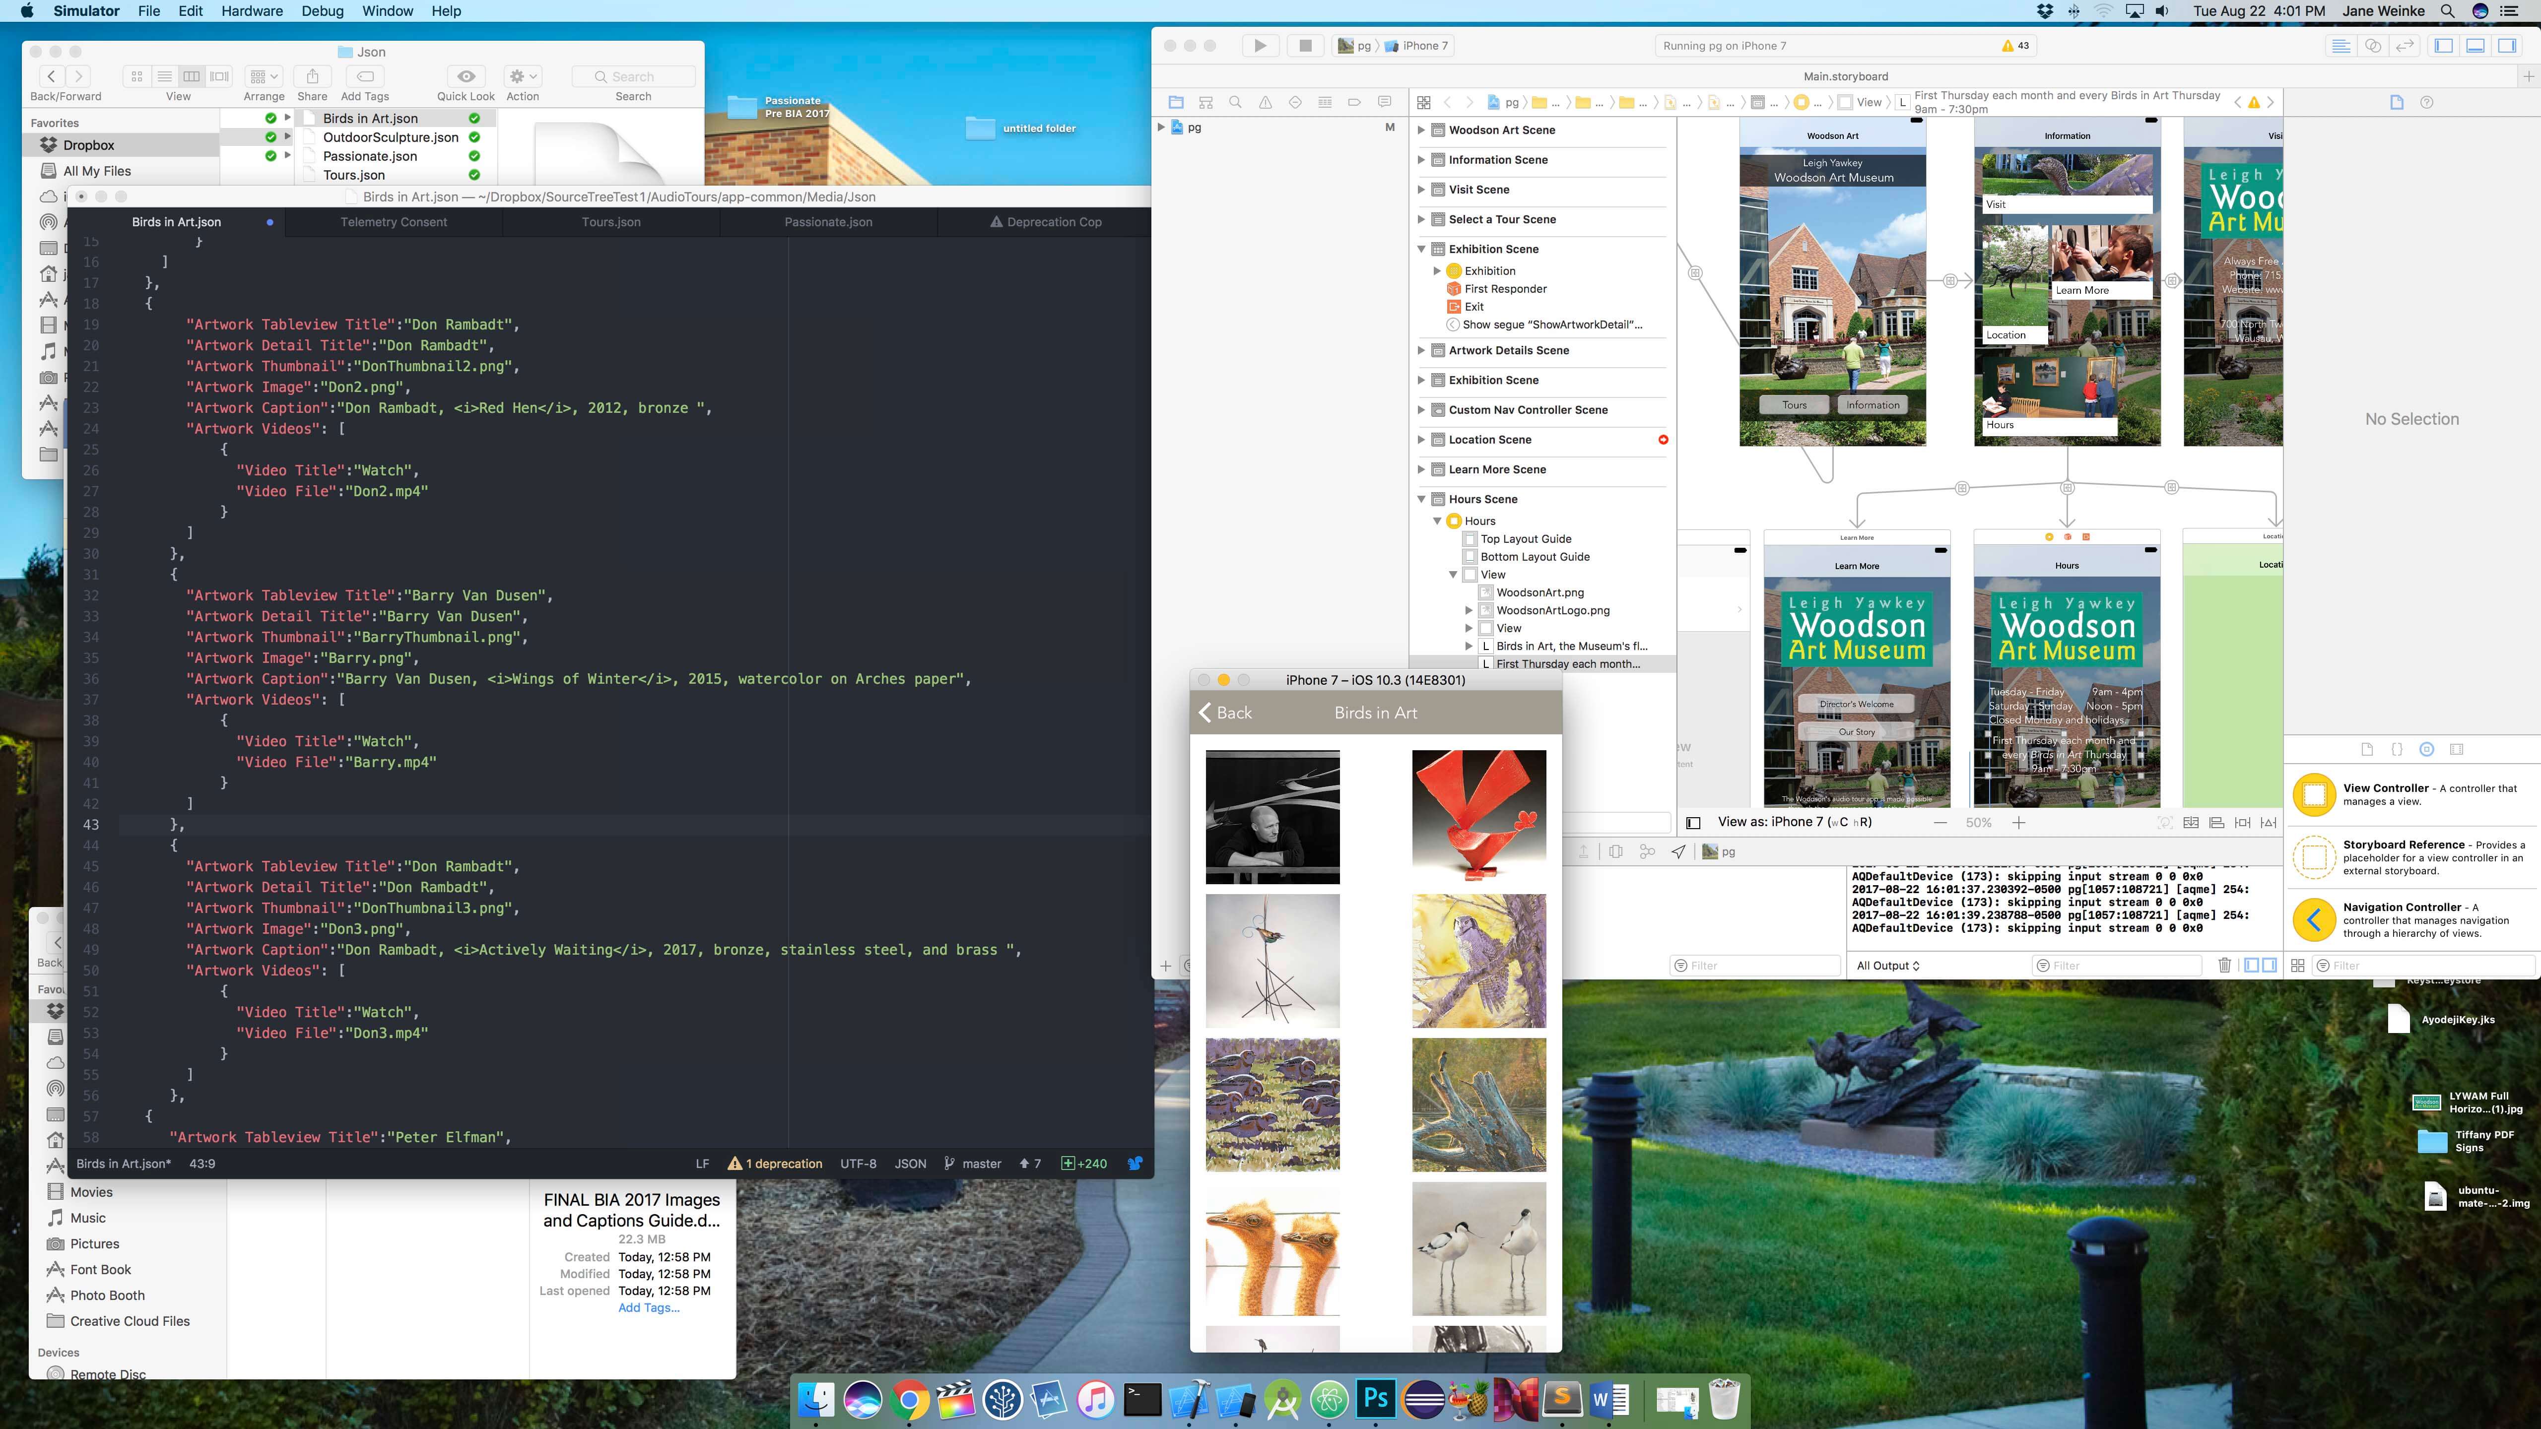Open the Project navigator in Xcode
The height and width of the screenshot is (1429, 2541).
1176,103
